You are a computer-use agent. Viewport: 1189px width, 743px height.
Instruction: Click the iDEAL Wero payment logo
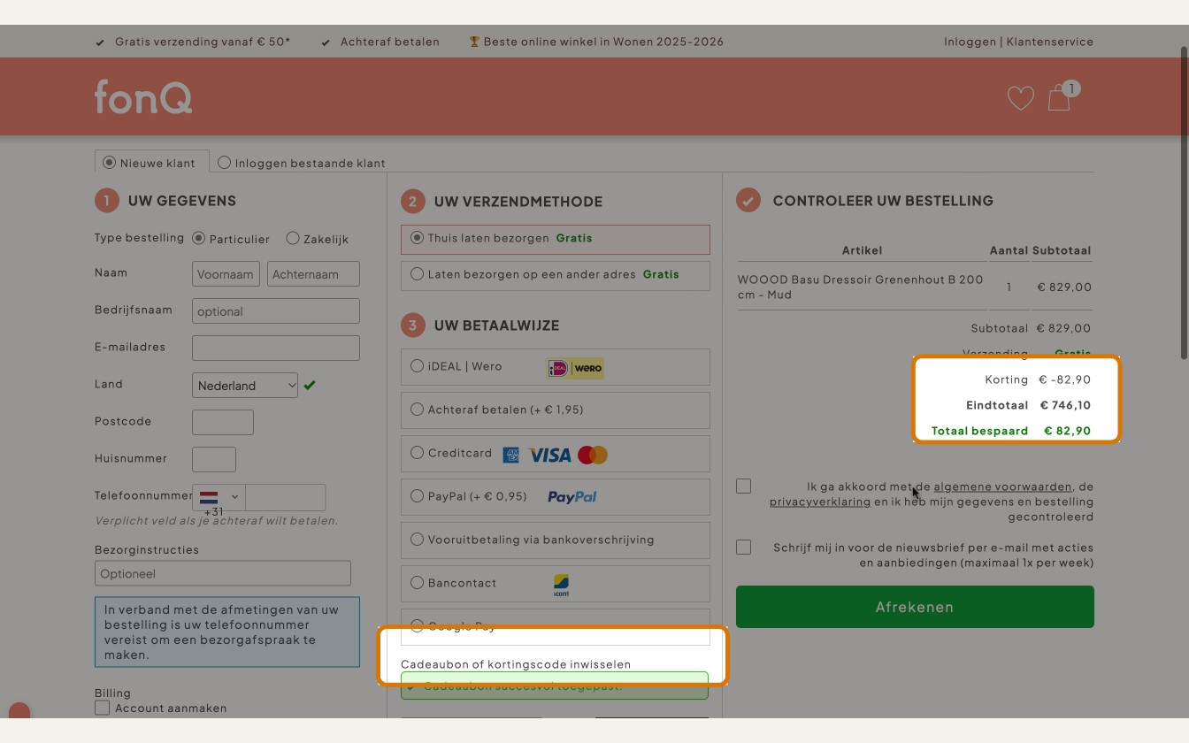pyautogui.click(x=575, y=368)
